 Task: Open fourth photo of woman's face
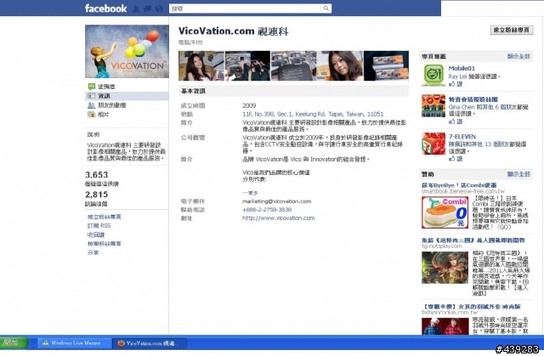(x=340, y=66)
